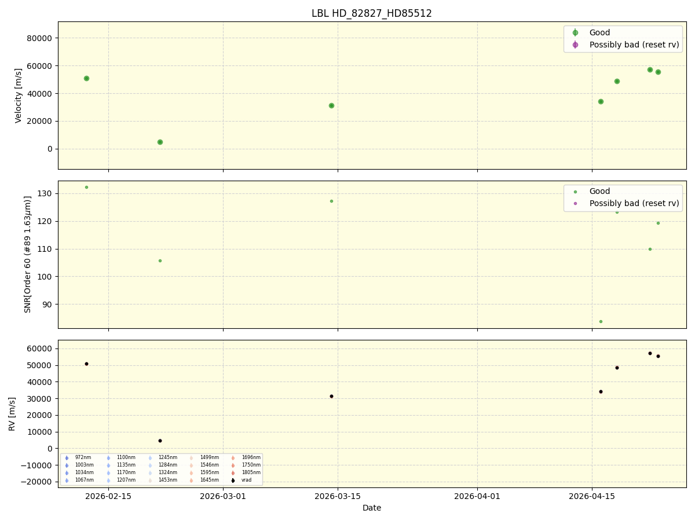Select the 1645nm legend marker
695x521 pixels.
192,480
